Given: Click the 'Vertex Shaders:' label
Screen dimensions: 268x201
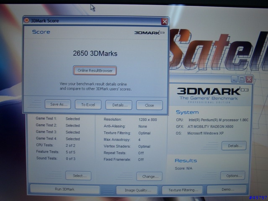Looking at the screenshot, I should [117, 146].
